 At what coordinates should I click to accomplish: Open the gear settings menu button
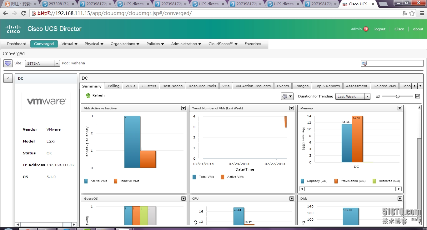(287, 96)
